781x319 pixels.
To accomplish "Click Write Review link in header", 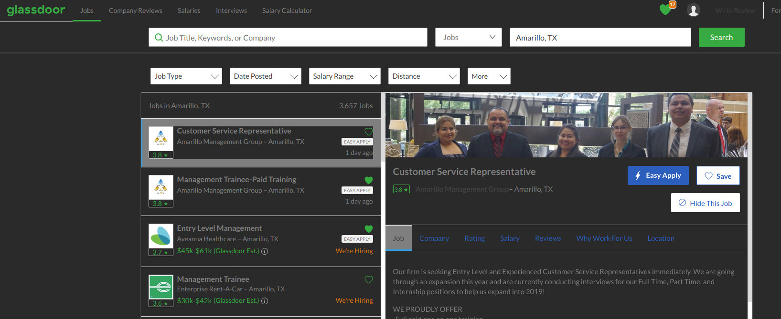I will 736,10.
